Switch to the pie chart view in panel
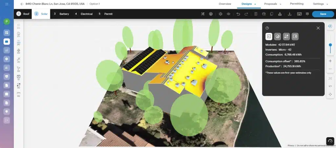Image resolution: width=336 pixels, height=148 pixels. (278, 37)
